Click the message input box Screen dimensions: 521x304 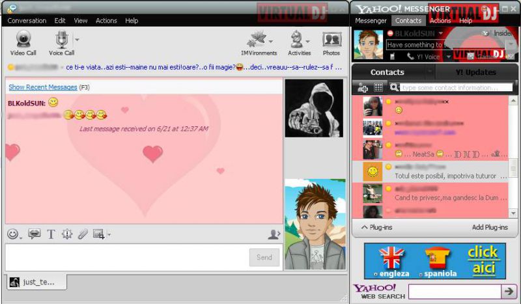point(126,257)
